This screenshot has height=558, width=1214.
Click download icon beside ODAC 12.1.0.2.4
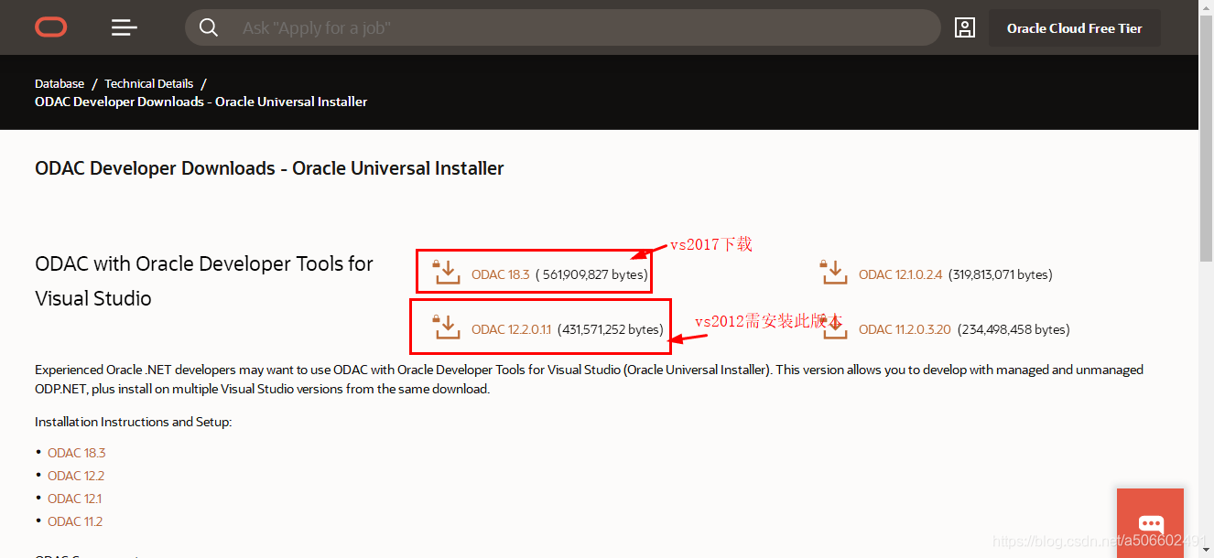point(835,273)
